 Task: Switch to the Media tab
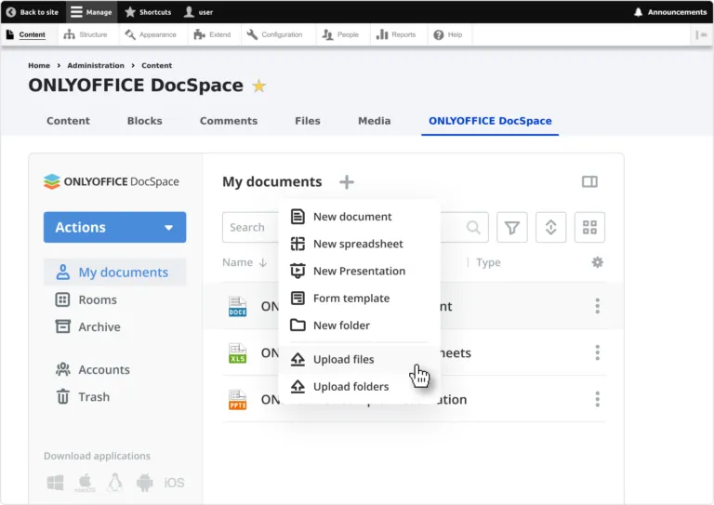coord(375,121)
